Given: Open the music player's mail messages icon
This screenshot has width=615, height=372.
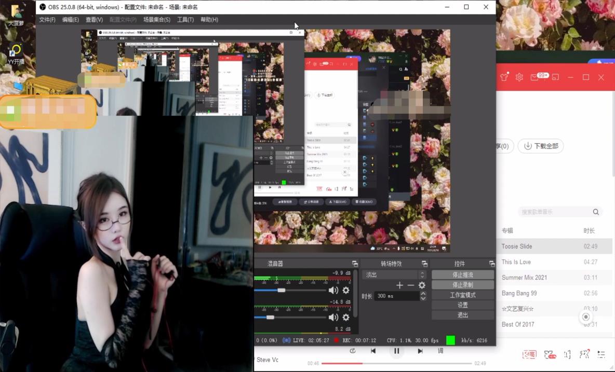Looking at the screenshot, I should (534, 77).
